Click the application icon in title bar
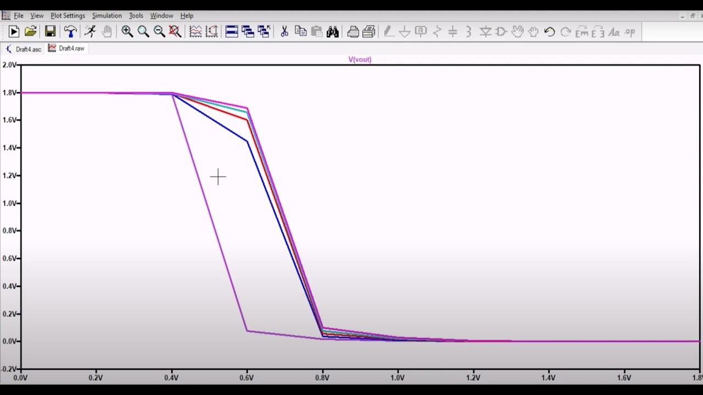 [x=6, y=15]
